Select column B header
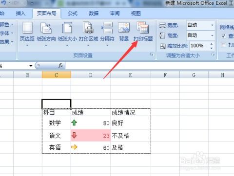The height and width of the screenshot is (176, 234). (x=28, y=75)
